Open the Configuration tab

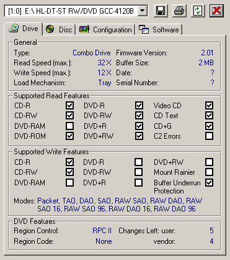tap(105, 29)
